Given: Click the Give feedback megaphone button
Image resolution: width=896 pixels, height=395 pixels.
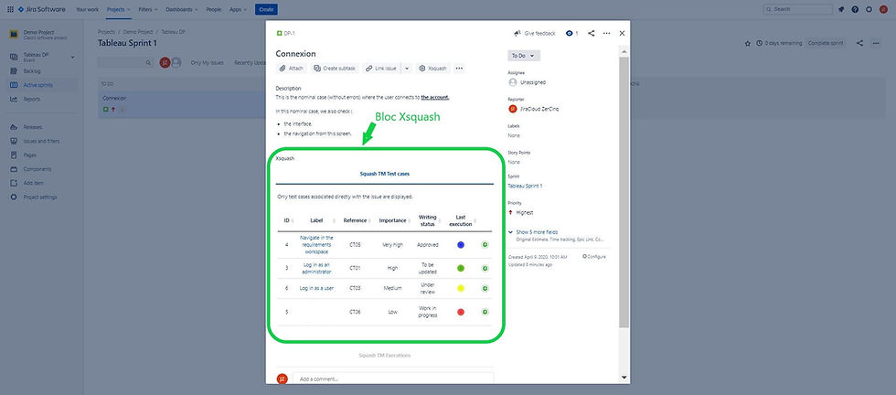Looking at the screenshot, I should click(534, 34).
